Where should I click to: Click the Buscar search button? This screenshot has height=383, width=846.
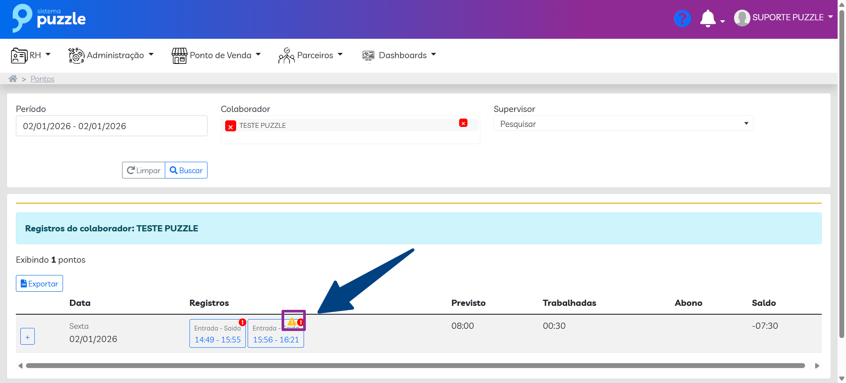[186, 171]
